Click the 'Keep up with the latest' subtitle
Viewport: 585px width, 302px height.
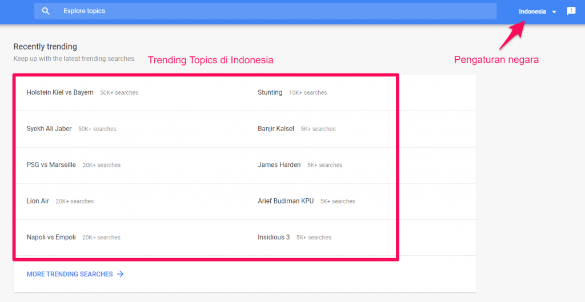click(x=74, y=59)
